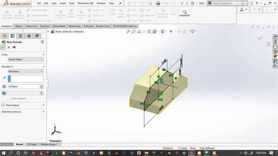Toggle the Draft On/Off button

[x=4, y=93]
